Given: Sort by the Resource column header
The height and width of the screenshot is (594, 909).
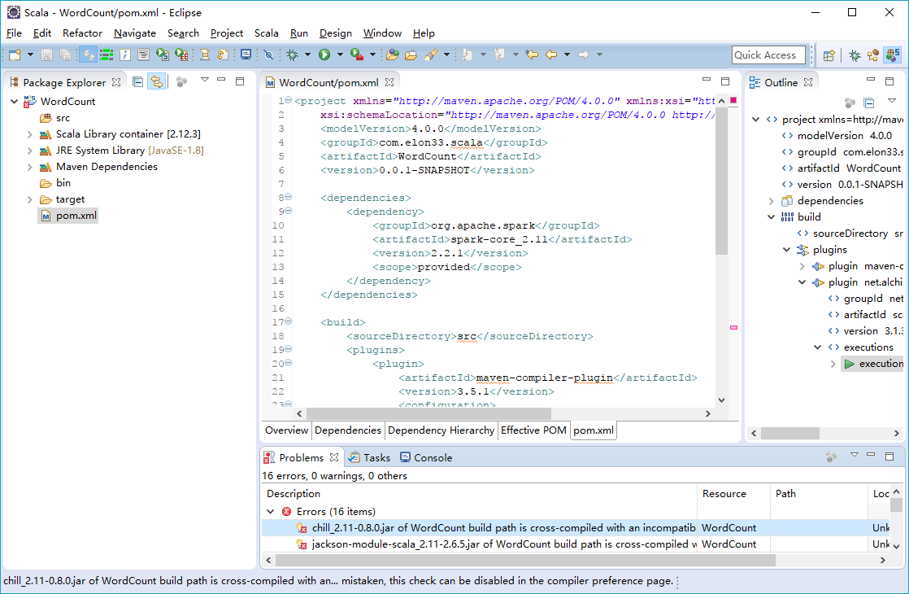Looking at the screenshot, I should (734, 494).
